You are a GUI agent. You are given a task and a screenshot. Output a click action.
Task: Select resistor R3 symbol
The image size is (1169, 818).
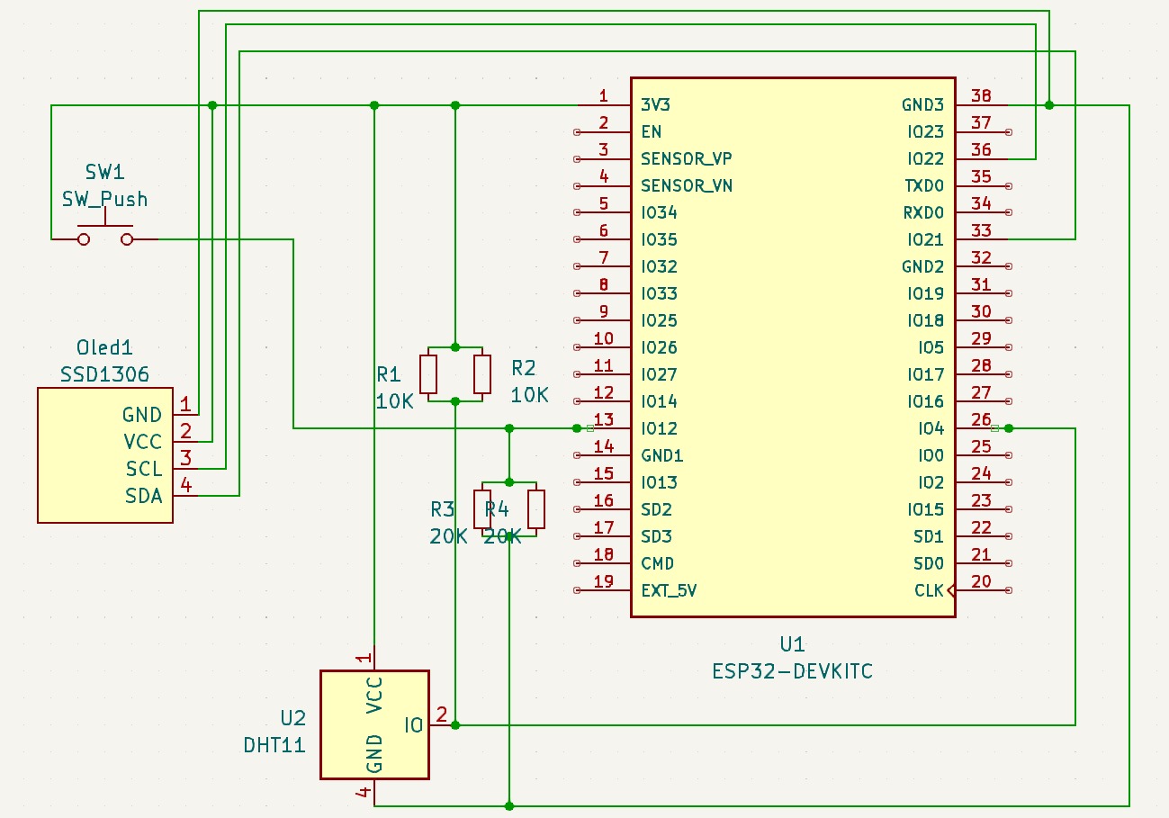click(x=482, y=509)
